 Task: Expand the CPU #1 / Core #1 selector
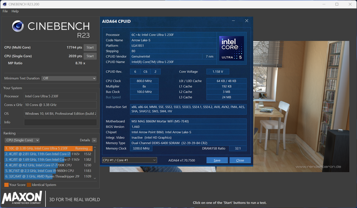(x=129, y=160)
